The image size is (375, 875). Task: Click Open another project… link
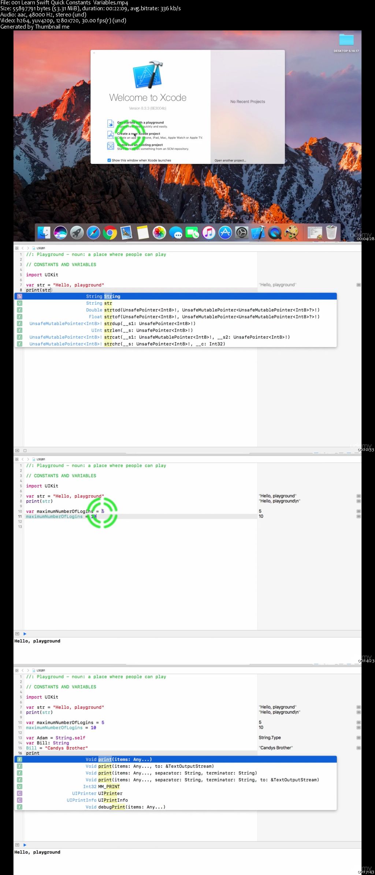point(230,161)
